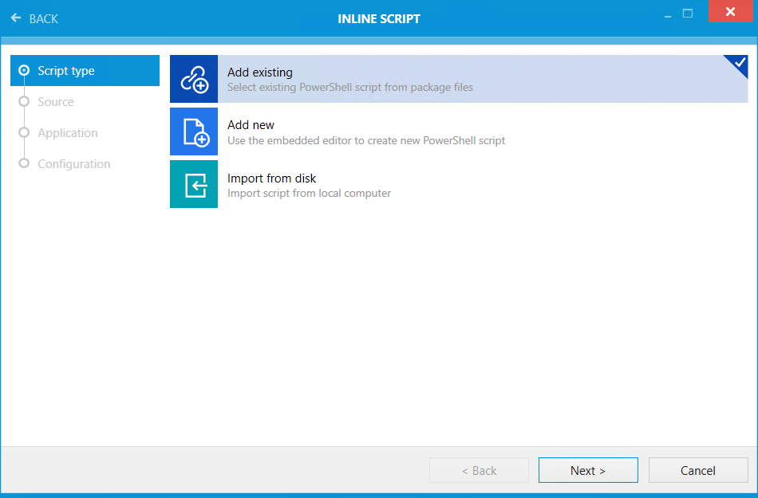
Task: Click the disabled Back button
Action: 479,470
